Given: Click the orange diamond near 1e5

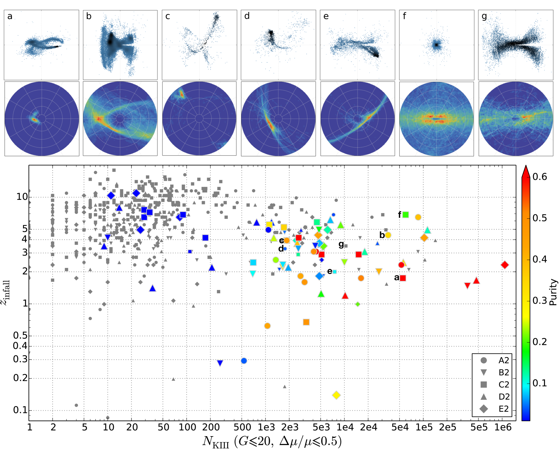Looking at the screenshot, I should tap(424, 238).
